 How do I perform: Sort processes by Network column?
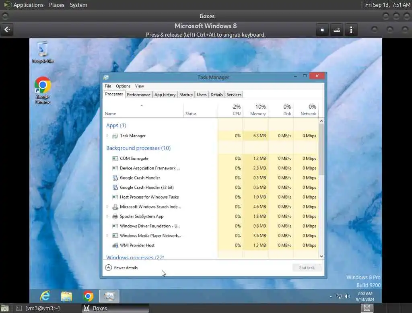(306, 110)
